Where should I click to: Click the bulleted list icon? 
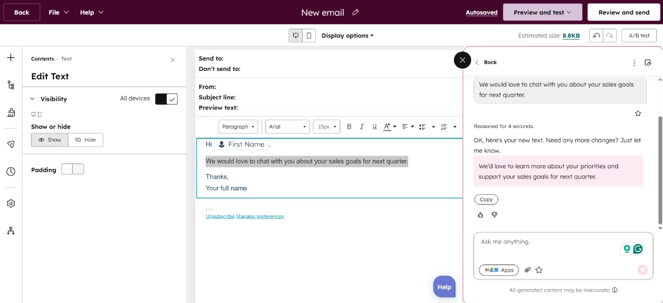point(422,126)
